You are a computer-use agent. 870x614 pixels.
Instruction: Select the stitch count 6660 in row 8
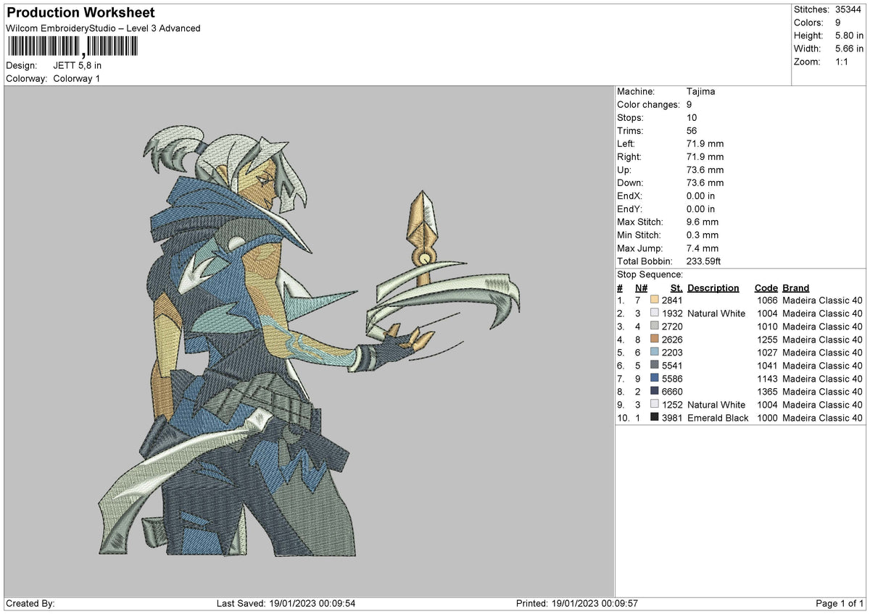672,392
